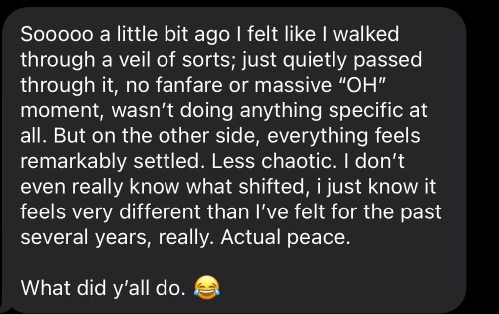
Task: Click the word "Sooooo" at message start
Action: (57, 34)
